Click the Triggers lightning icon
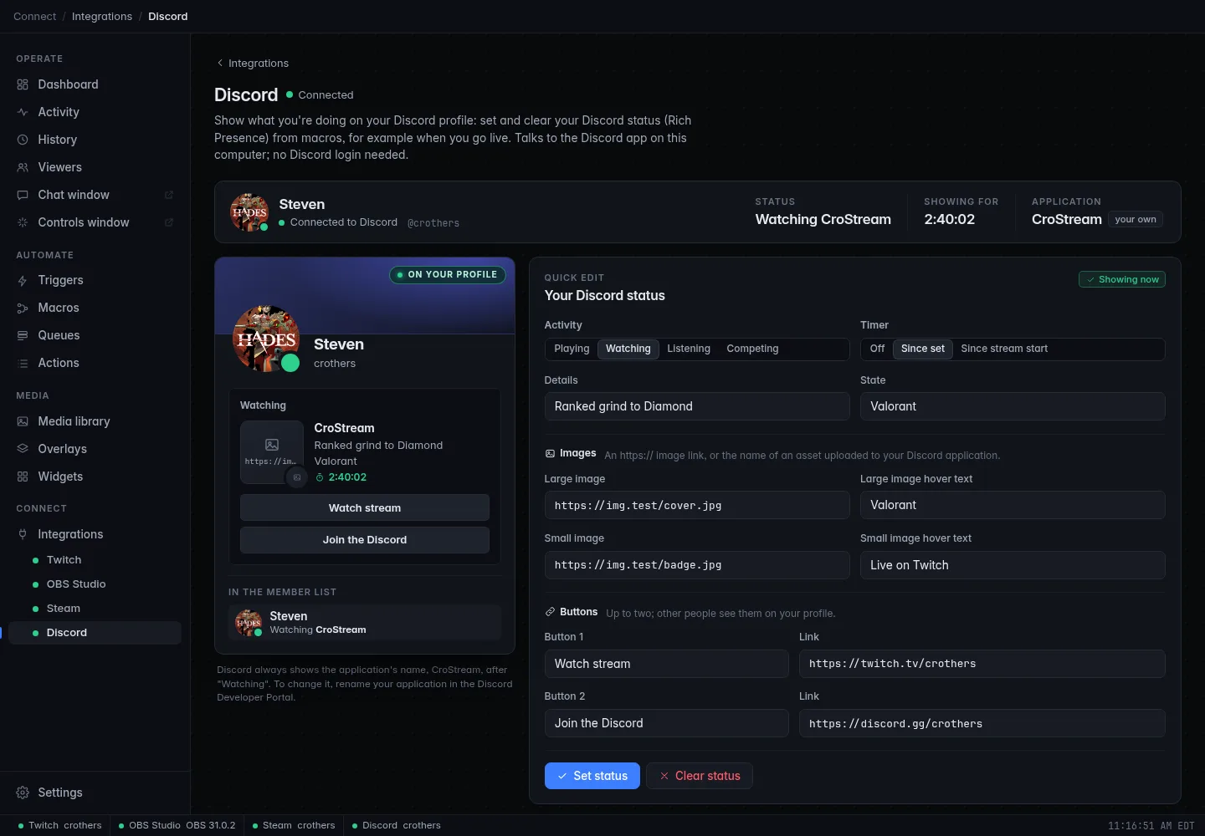 (23, 280)
